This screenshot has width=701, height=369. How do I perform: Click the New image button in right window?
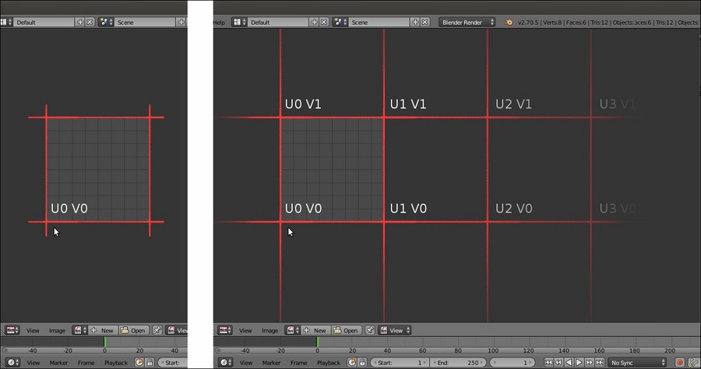click(315, 331)
